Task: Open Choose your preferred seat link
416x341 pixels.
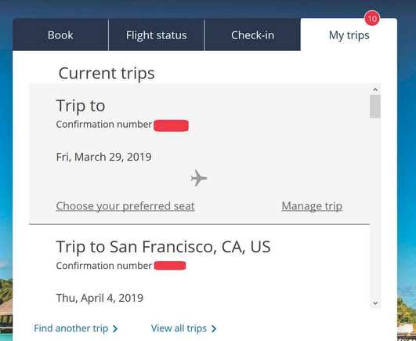Action: pyautogui.click(x=125, y=206)
